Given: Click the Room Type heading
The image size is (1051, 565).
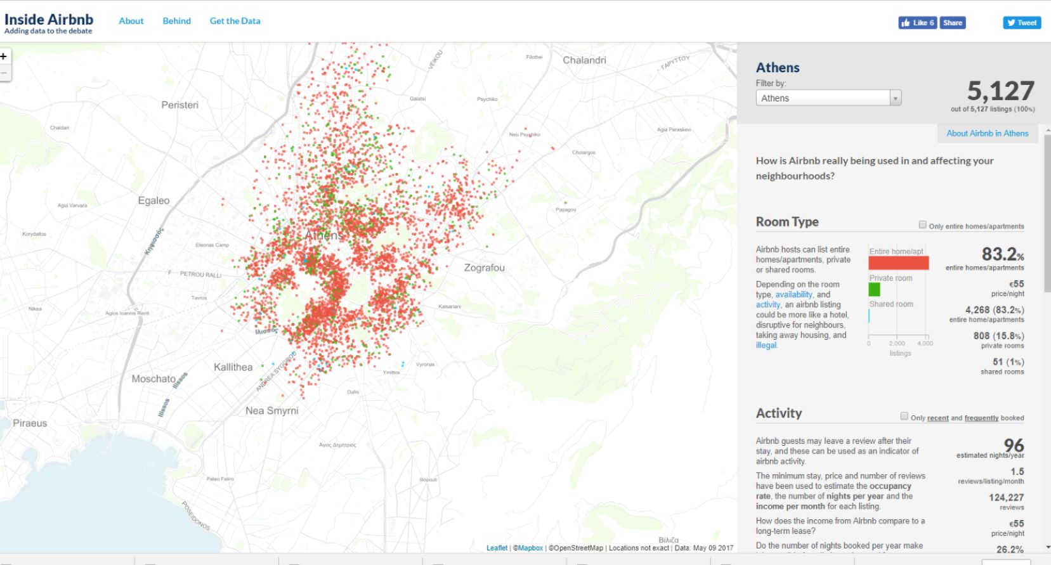Looking at the screenshot, I should [x=787, y=222].
